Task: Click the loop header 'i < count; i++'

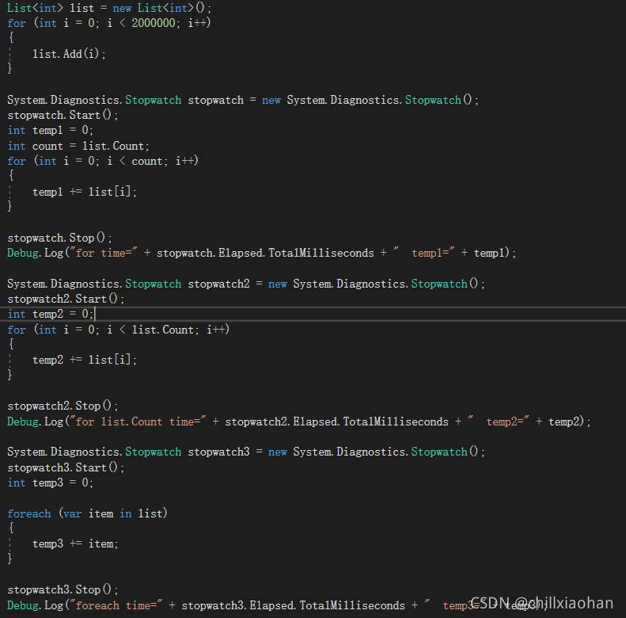Action: [x=151, y=161]
